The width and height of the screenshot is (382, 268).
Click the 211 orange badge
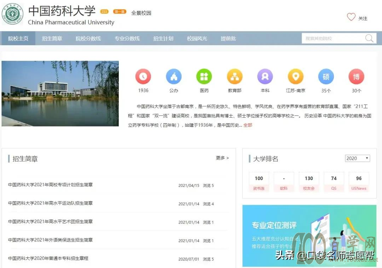click(104, 11)
